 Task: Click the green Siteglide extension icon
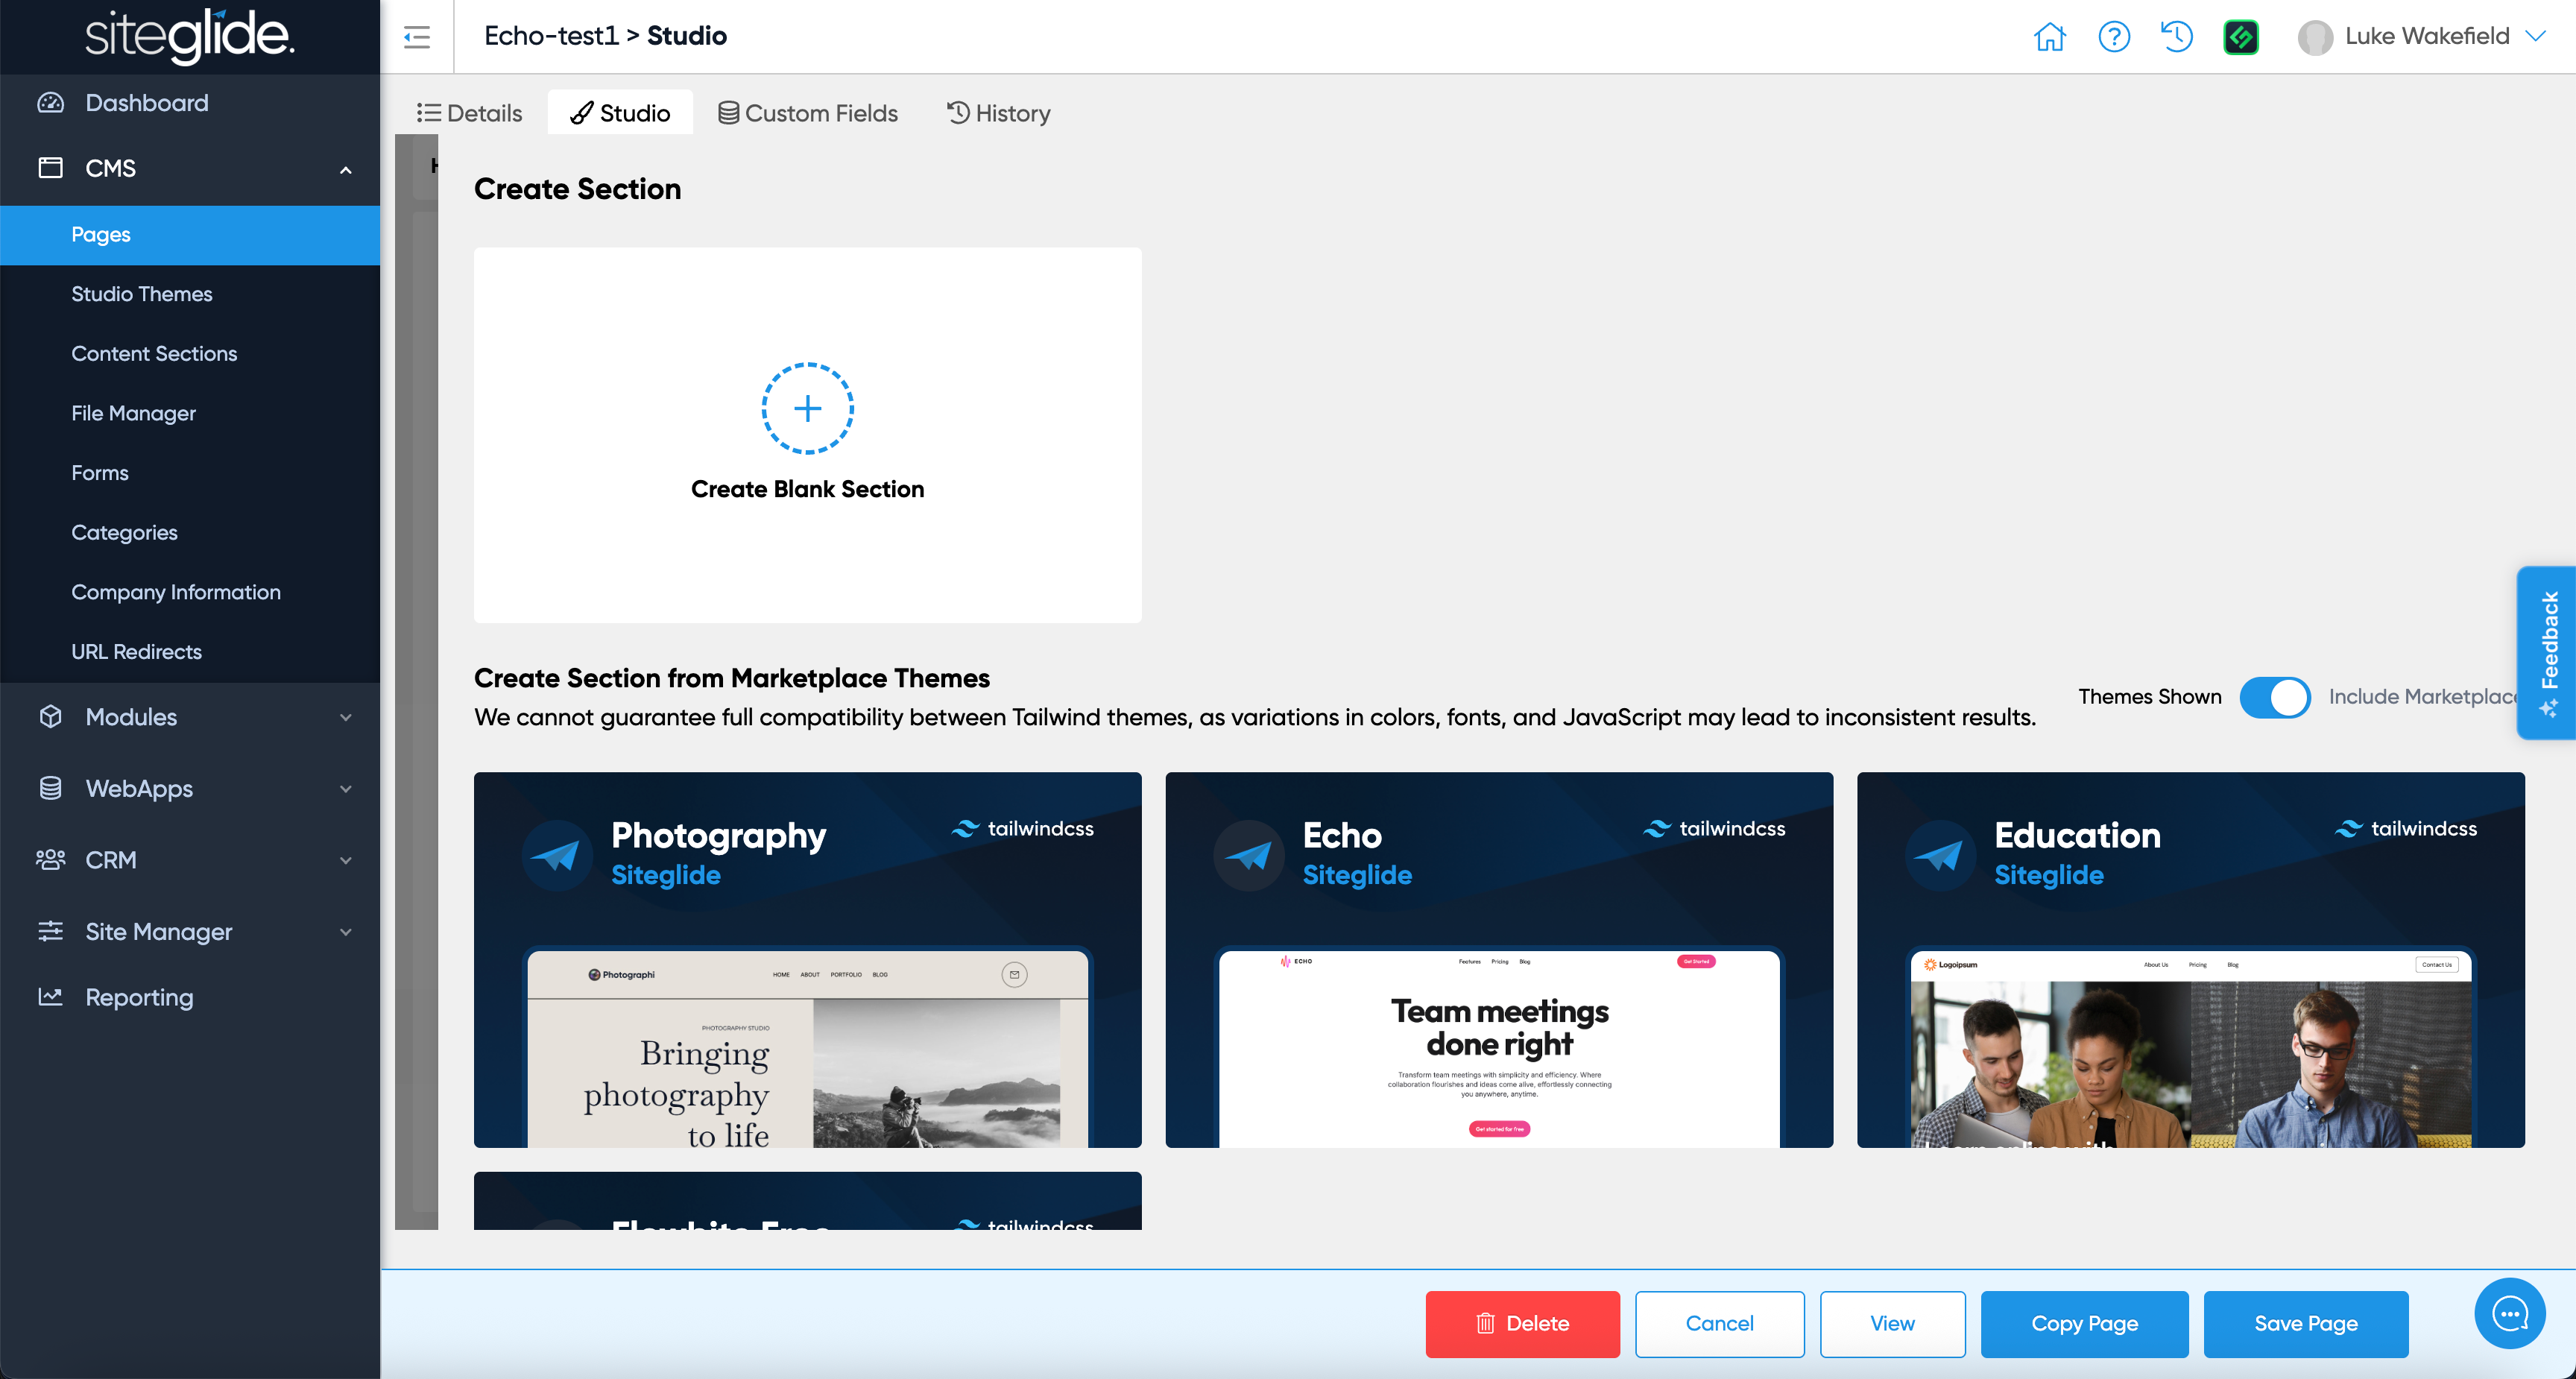point(2240,37)
